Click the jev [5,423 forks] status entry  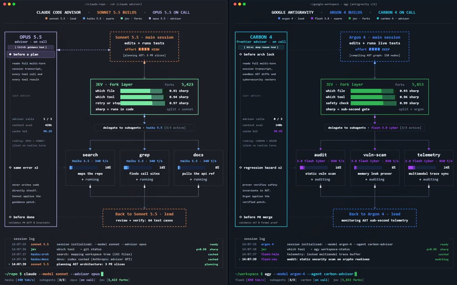tap(115, 280)
